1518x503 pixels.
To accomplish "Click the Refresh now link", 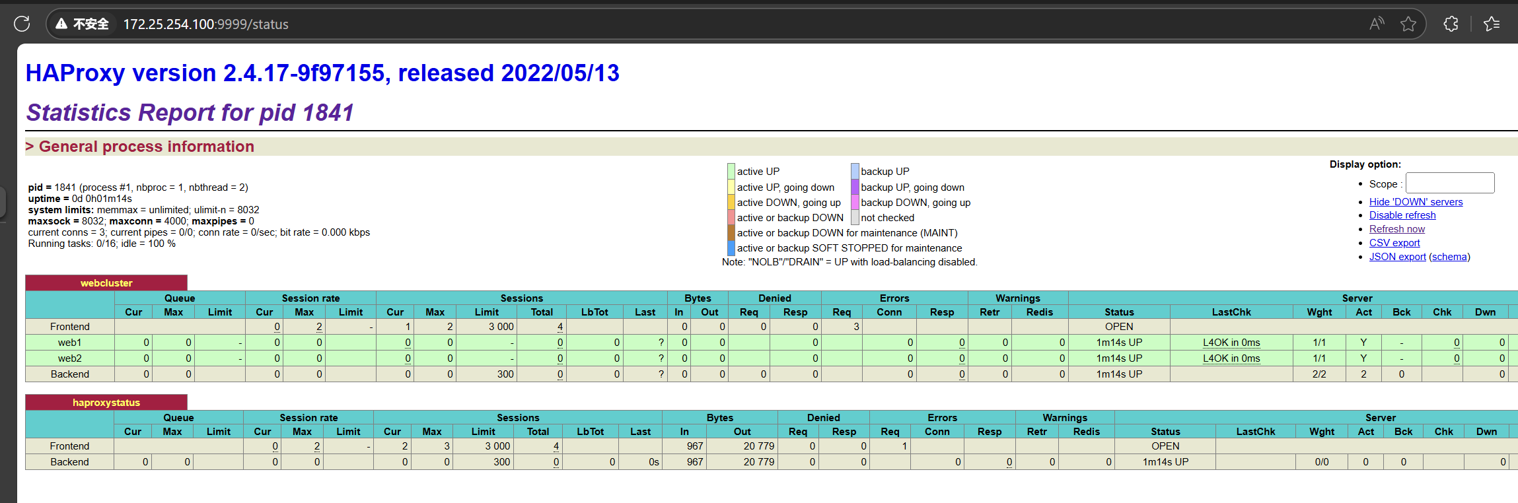I will pos(1396,229).
